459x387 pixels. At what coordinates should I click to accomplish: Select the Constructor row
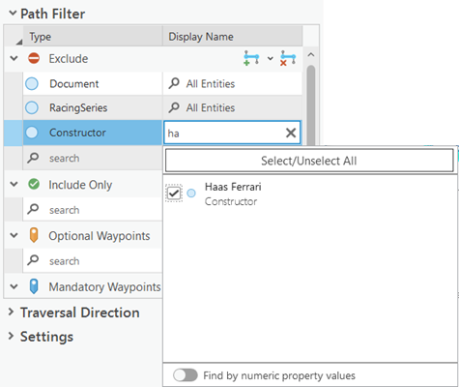click(77, 133)
